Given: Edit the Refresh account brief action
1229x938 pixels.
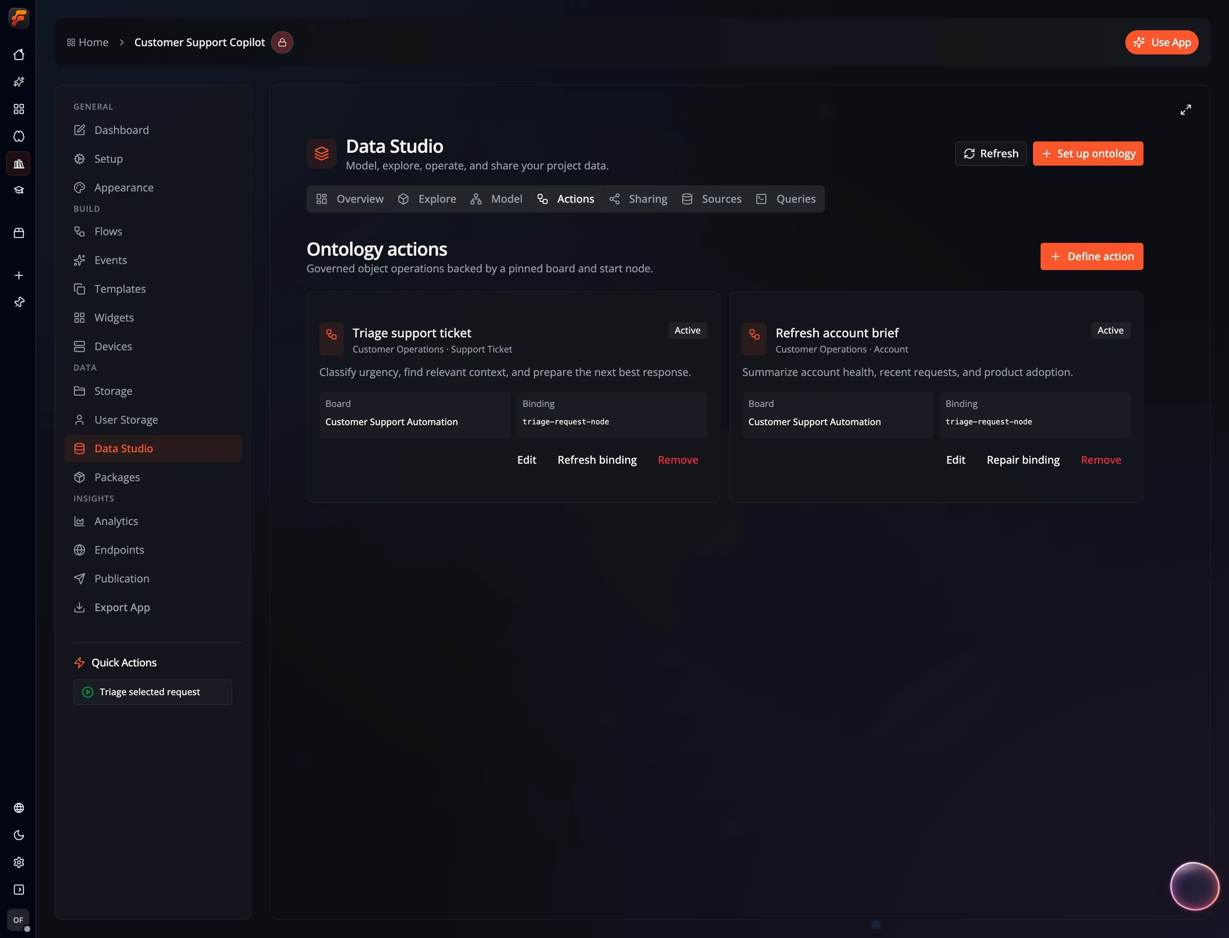Looking at the screenshot, I should pos(955,460).
